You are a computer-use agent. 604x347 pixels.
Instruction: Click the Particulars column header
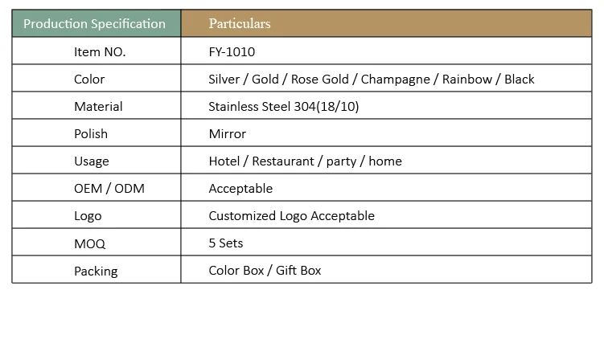coord(240,23)
